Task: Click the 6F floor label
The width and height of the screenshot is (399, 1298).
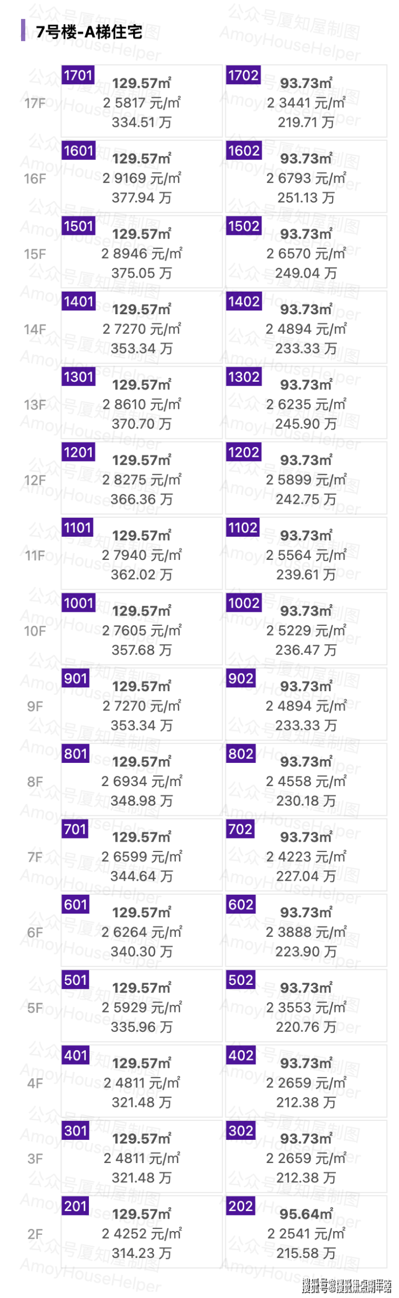Action: tap(35, 932)
